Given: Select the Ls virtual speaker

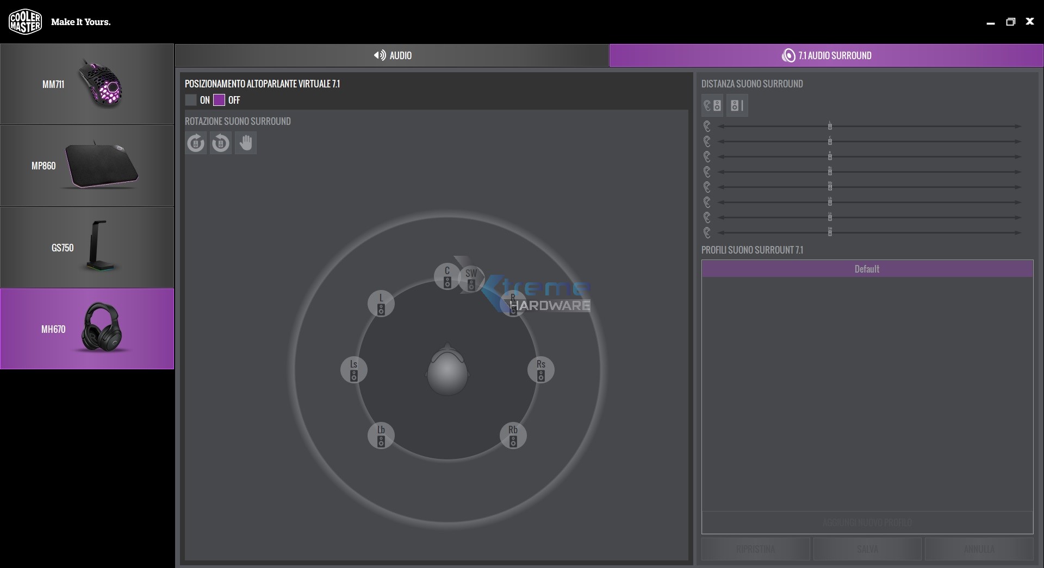Looking at the screenshot, I should (x=354, y=370).
